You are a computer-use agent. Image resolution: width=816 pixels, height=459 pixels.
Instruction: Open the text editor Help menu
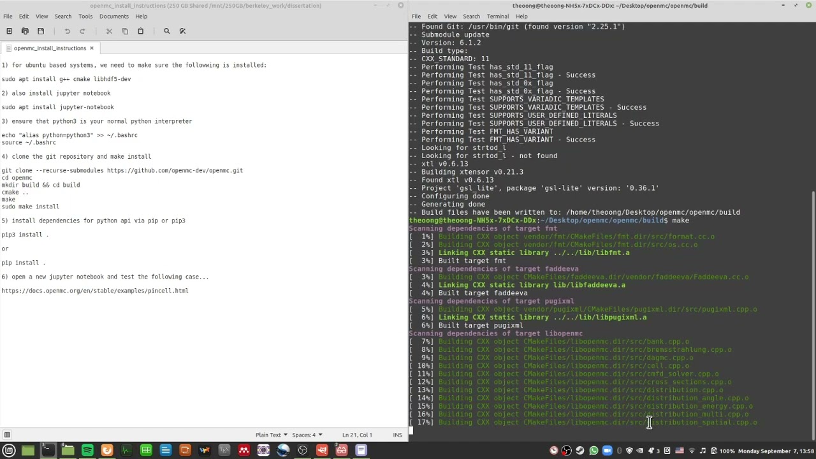coord(141,16)
